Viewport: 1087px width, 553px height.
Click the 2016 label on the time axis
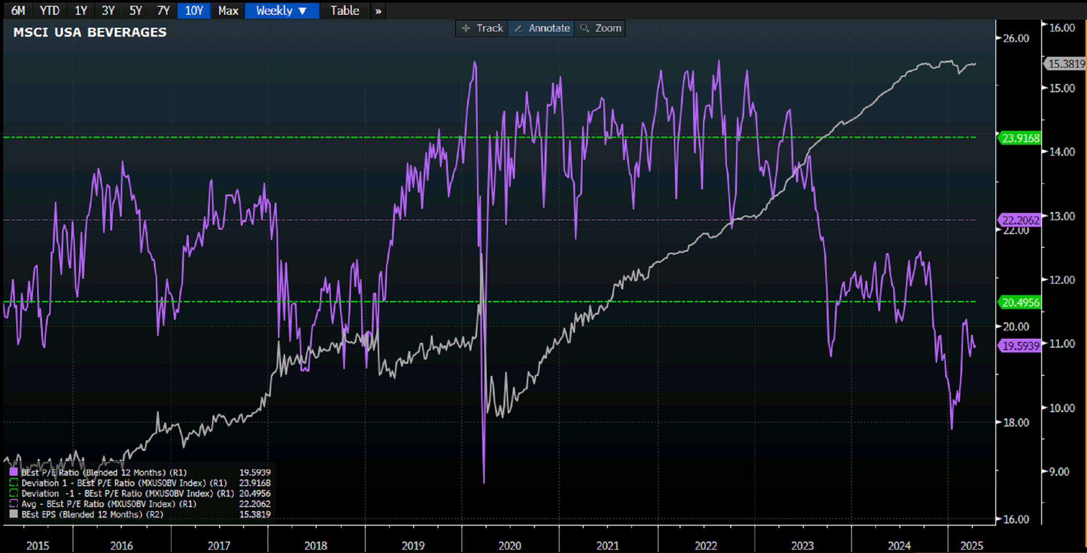(121, 545)
